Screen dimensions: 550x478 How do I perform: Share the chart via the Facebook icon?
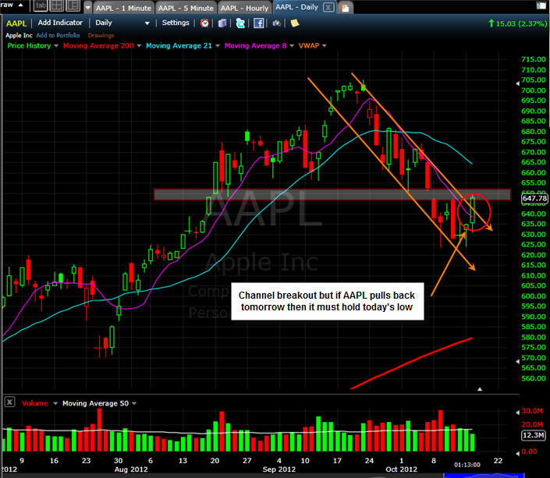tap(259, 23)
